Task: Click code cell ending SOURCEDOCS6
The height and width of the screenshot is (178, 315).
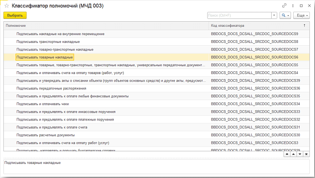Action: [x=259, y=57]
